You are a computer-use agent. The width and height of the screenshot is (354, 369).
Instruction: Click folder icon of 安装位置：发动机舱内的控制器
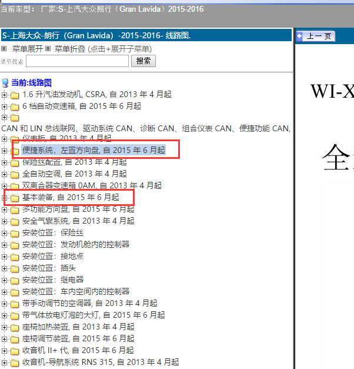point(15,245)
